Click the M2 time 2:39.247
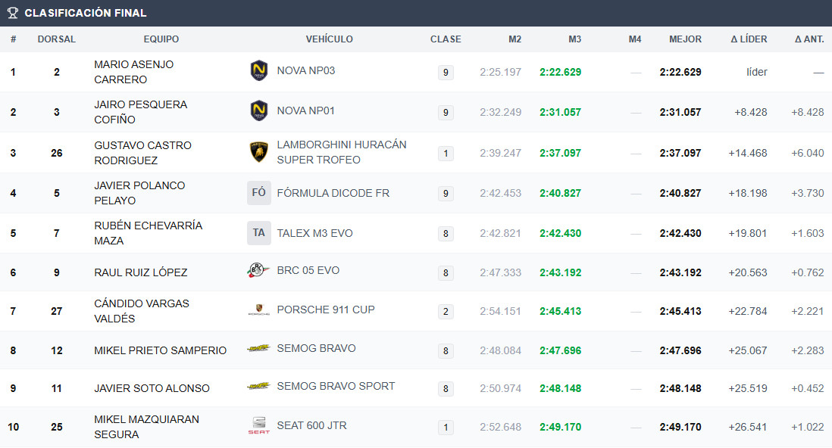This screenshot has width=832, height=448. click(x=500, y=153)
